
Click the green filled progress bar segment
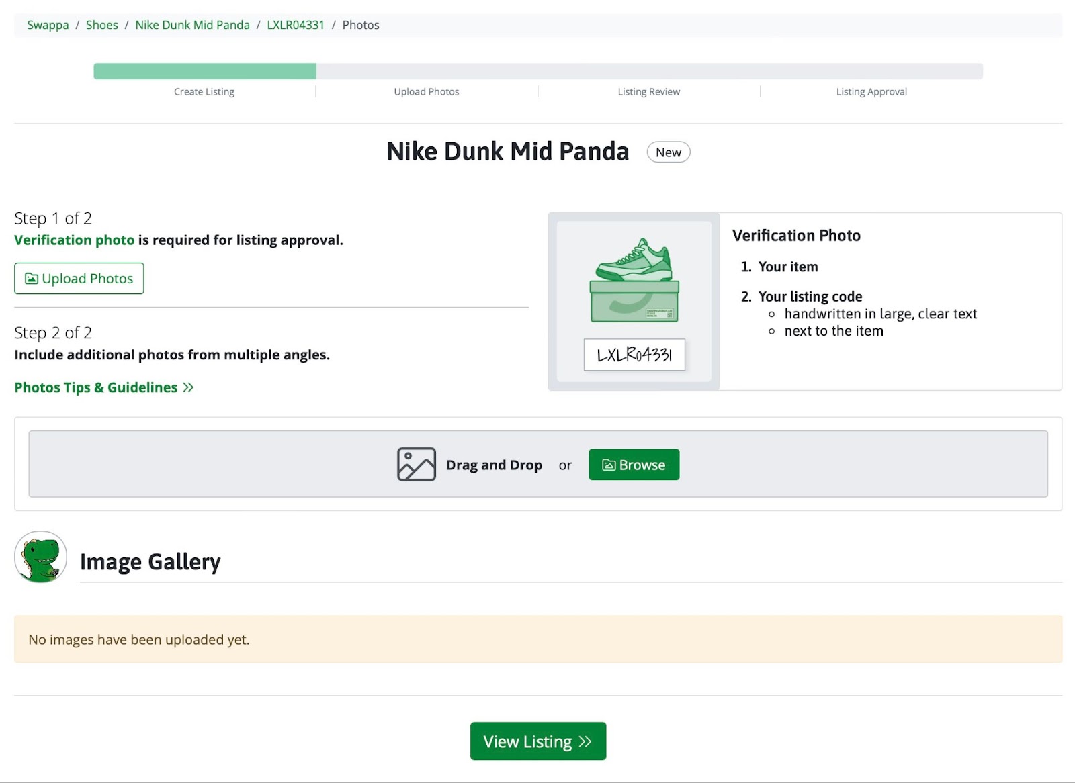(x=205, y=71)
